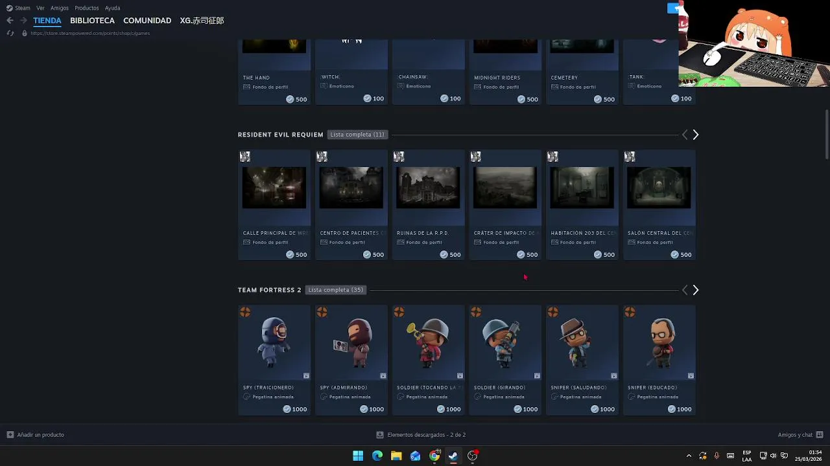Viewport: 830px width, 466px height.
Task: Show previous Resident Evil Requiem items arrow
Action: (x=685, y=135)
